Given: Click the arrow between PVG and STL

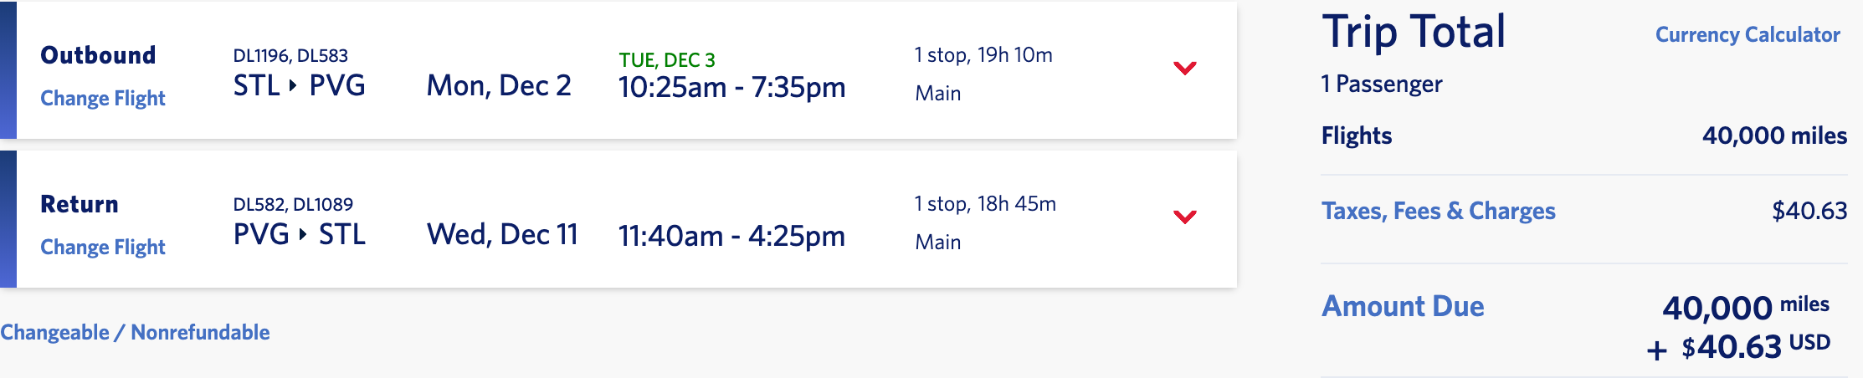Looking at the screenshot, I should click(303, 234).
